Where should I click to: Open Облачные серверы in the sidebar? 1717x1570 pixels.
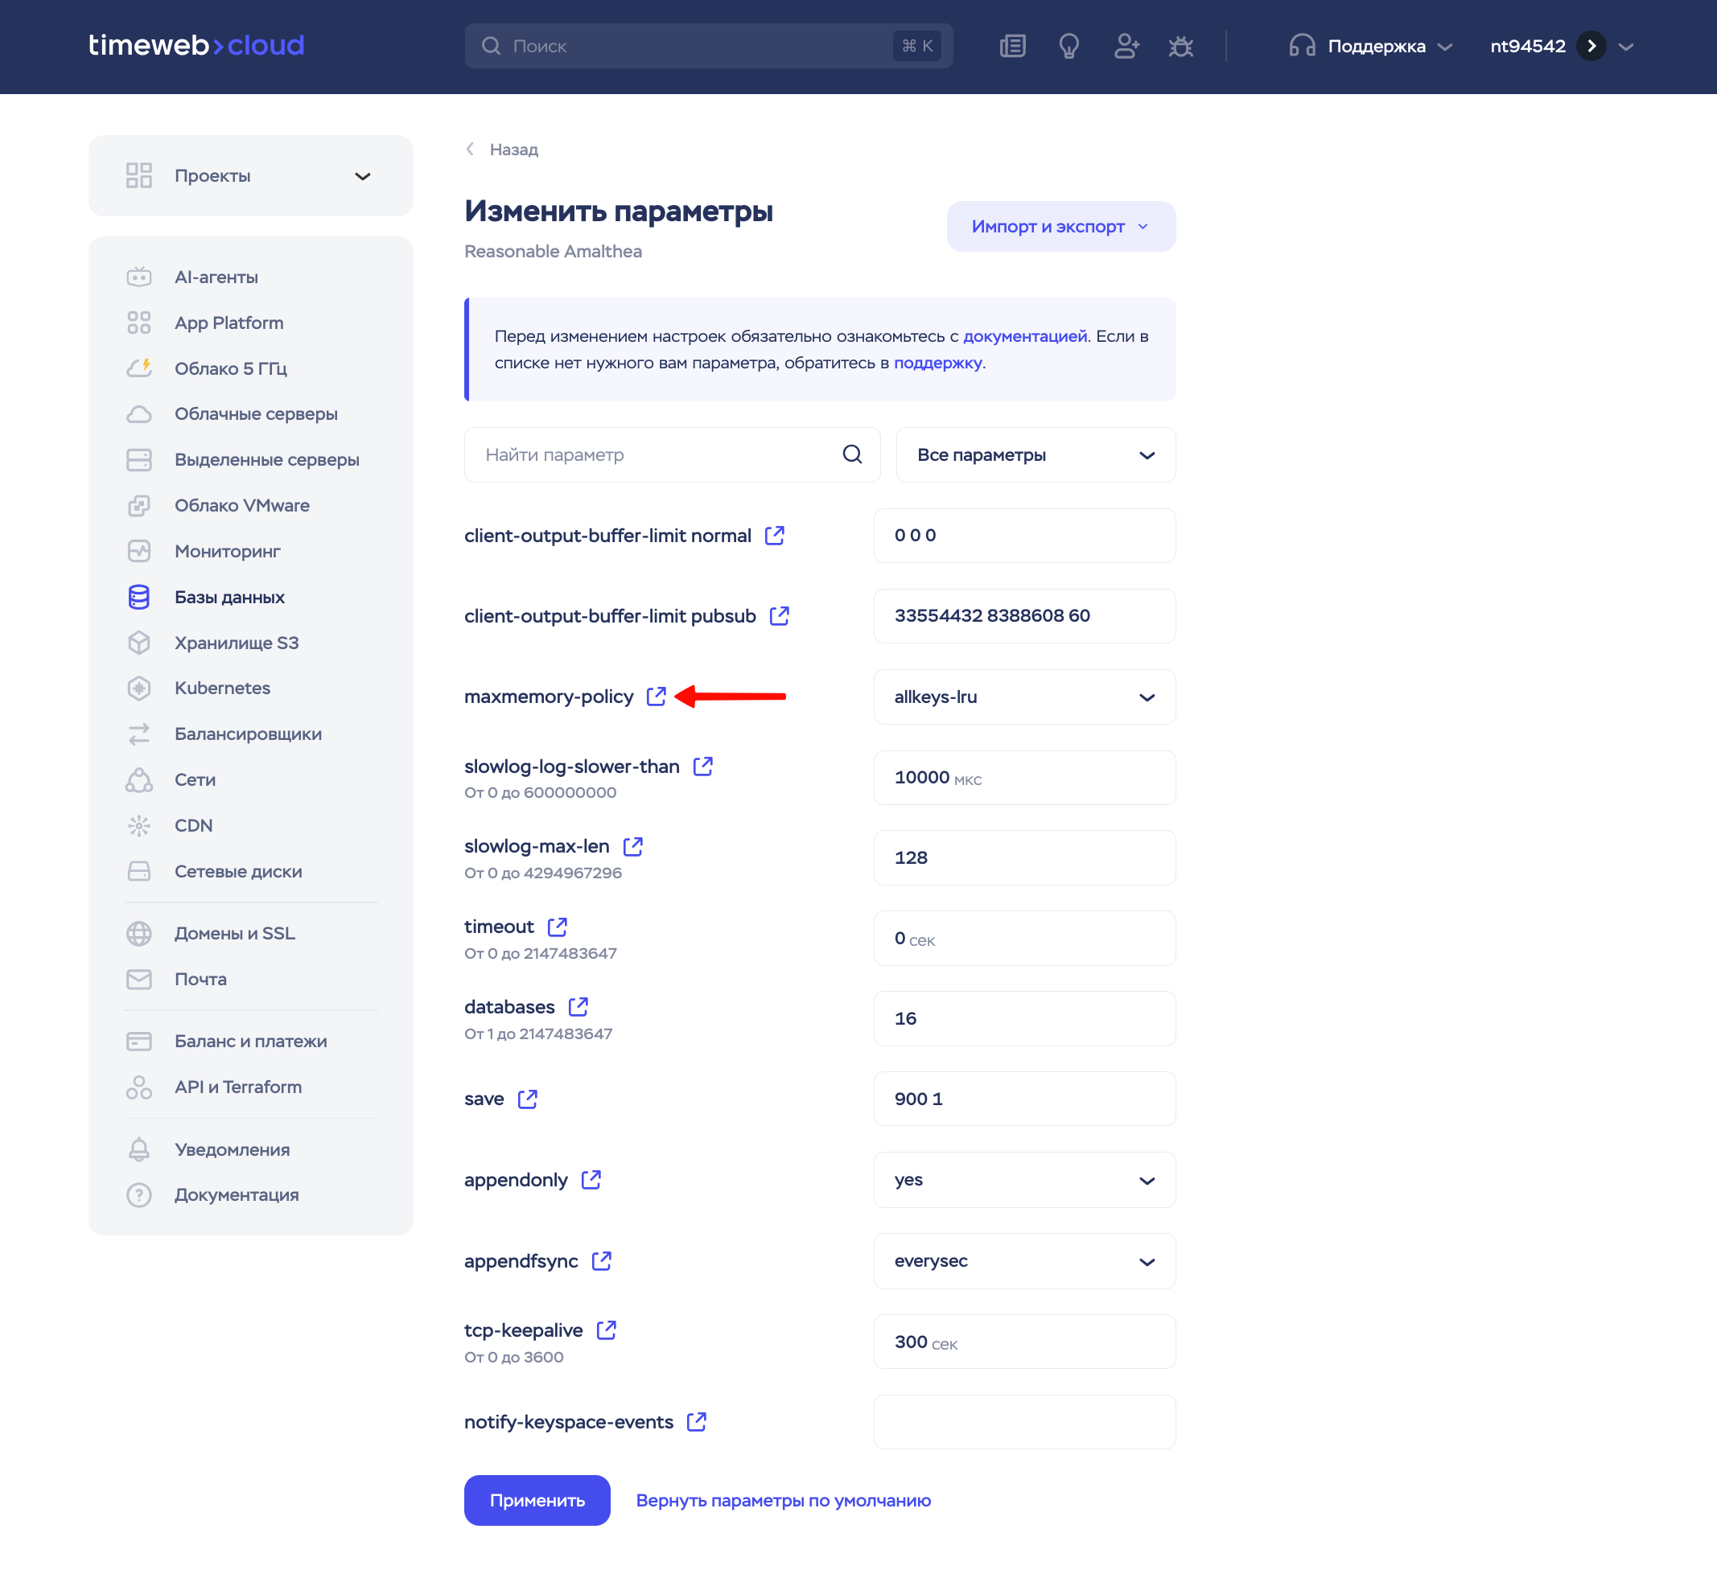point(257,413)
